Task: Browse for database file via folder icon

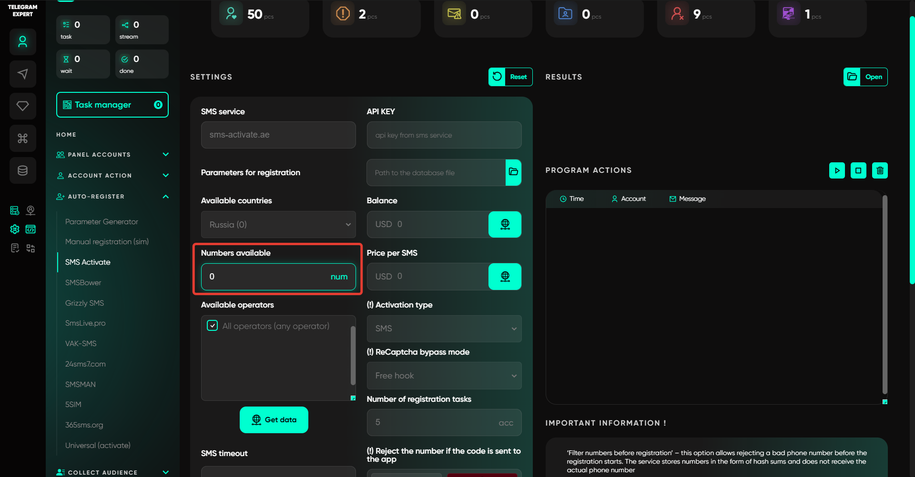Action: [513, 172]
